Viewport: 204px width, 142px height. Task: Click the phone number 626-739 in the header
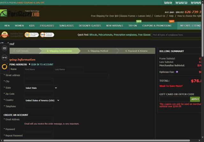pos(193,12)
